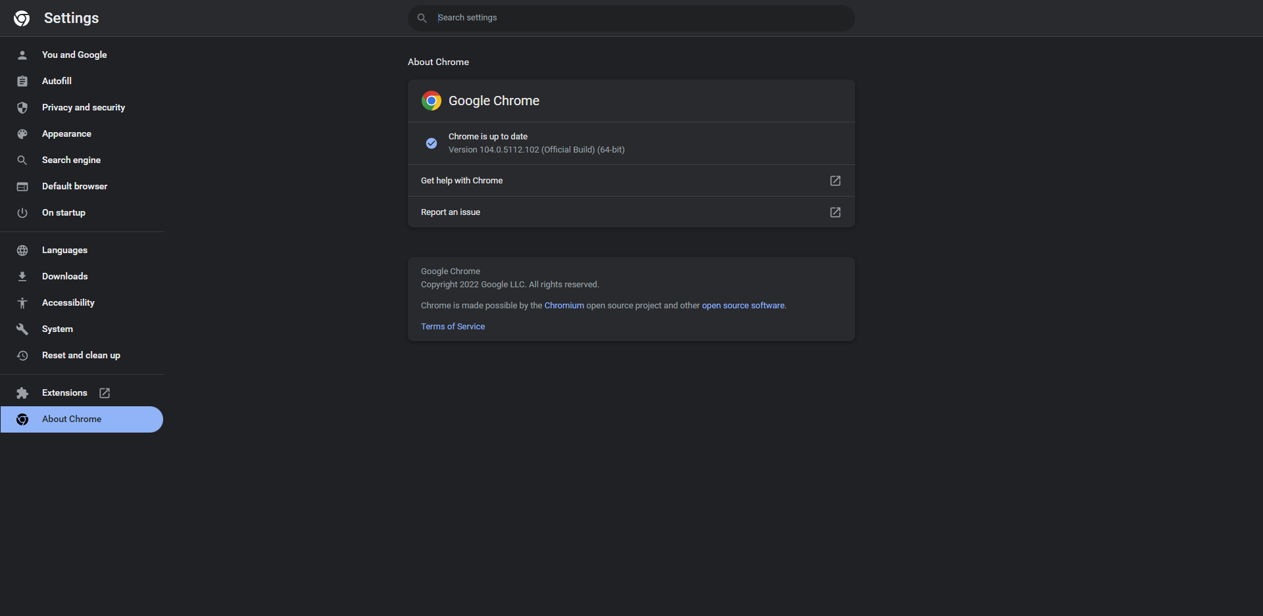Follow the Chromium link

pos(564,306)
